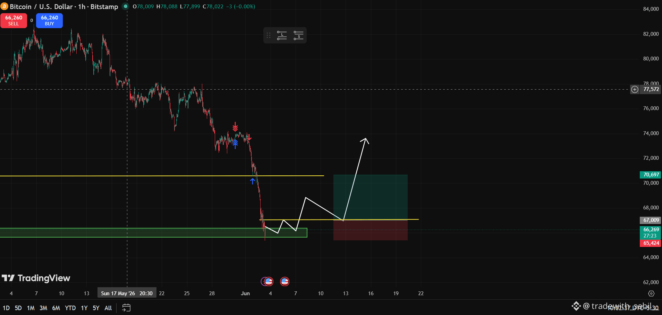Select the red stop-loss zone of long position
662x315 pixels.
(370, 230)
